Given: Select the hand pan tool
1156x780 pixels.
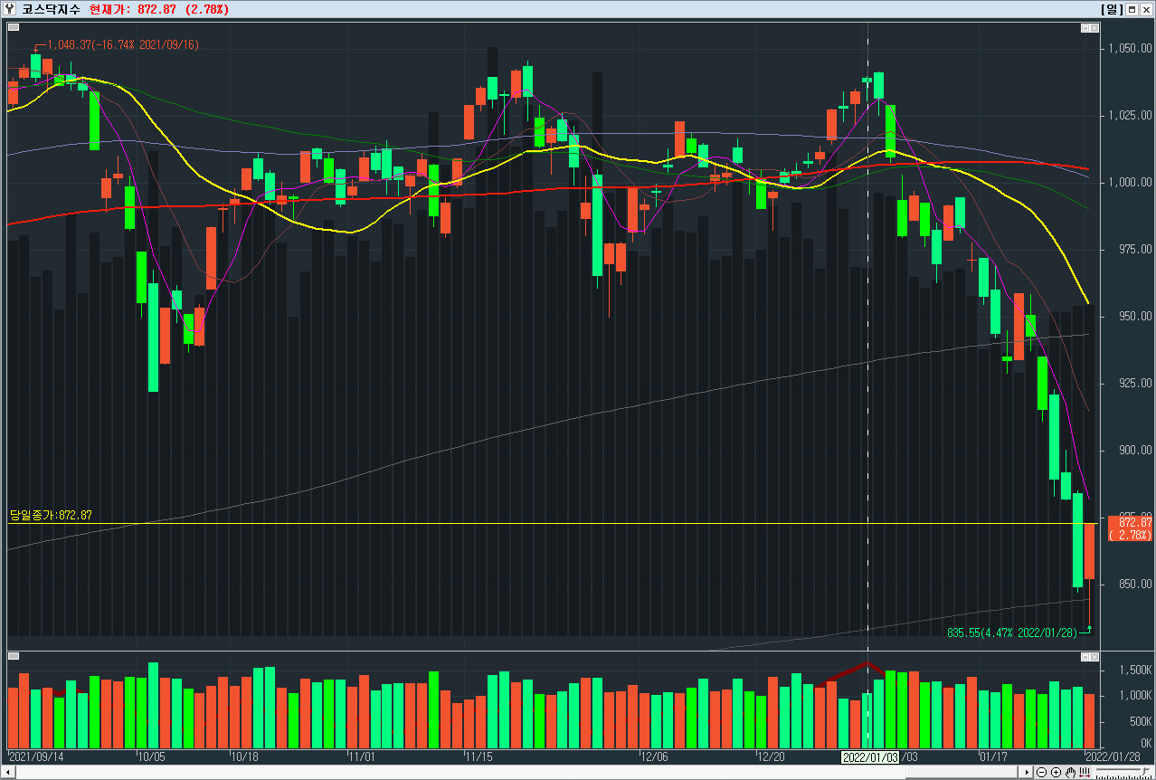Looking at the screenshot, I should 1071,772.
